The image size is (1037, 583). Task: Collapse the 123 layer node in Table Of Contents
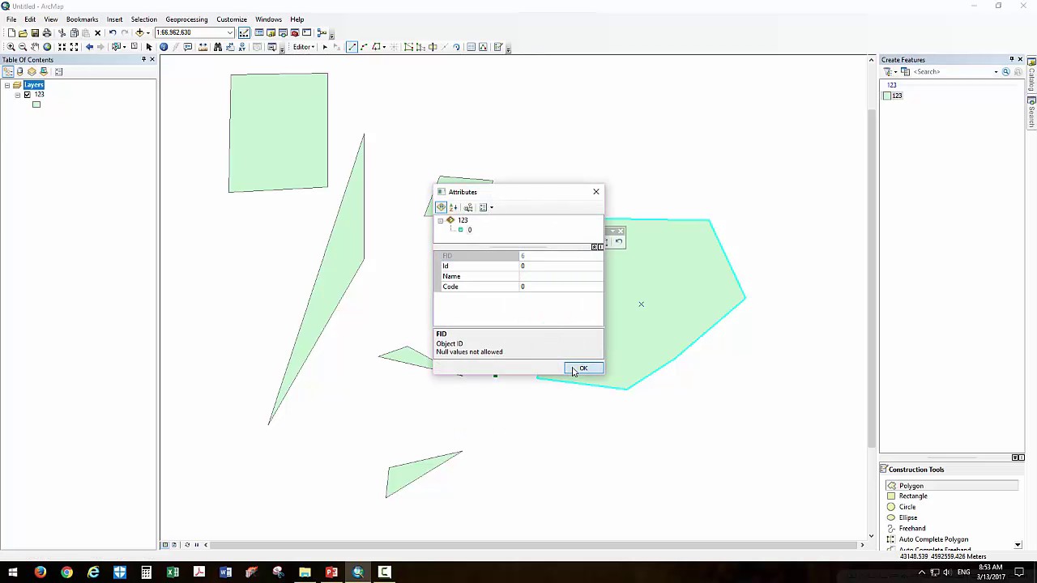[x=17, y=95]
